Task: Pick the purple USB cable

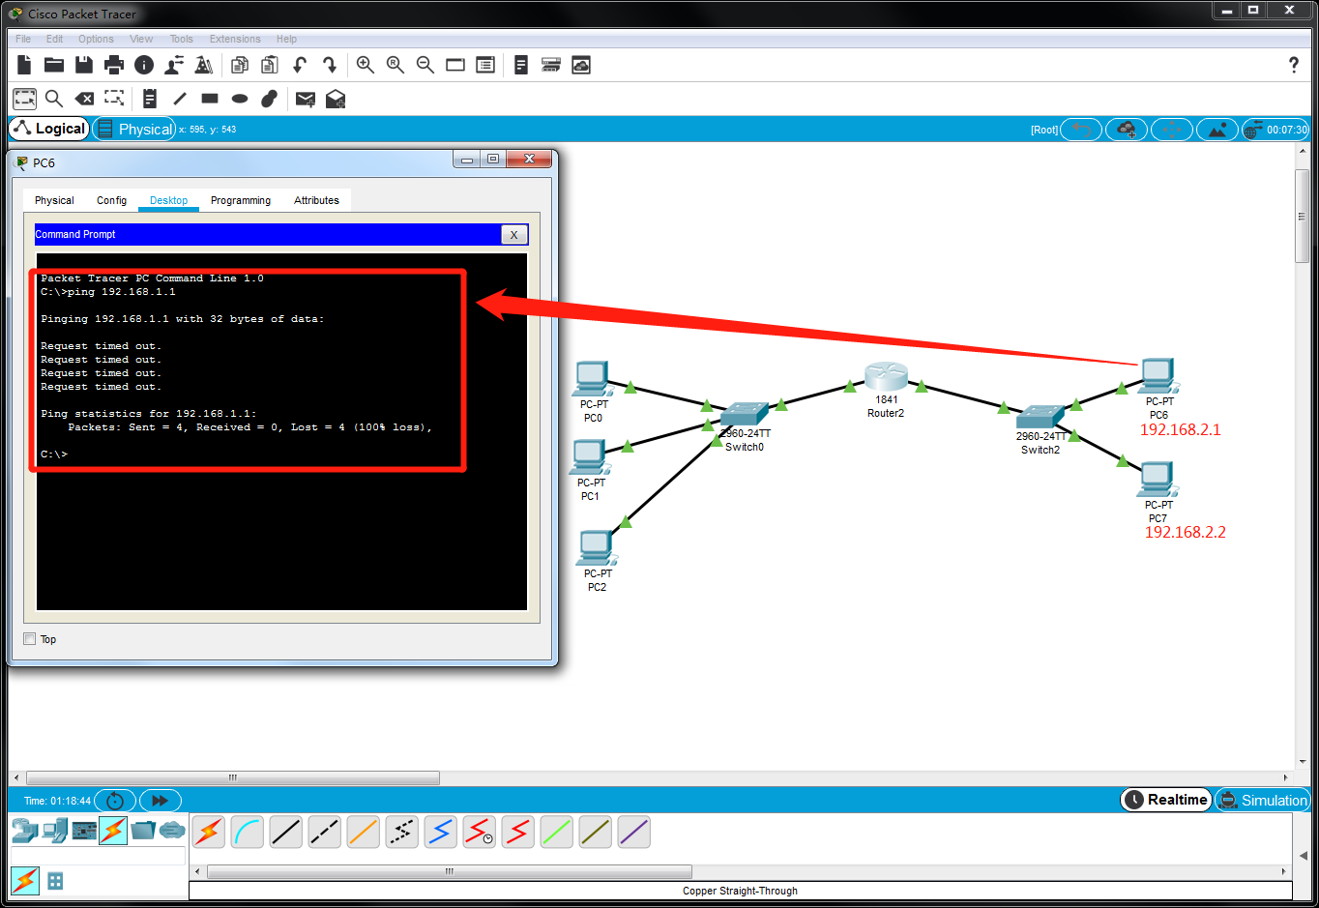Action: pyautogui.click(x=634, y=832)
